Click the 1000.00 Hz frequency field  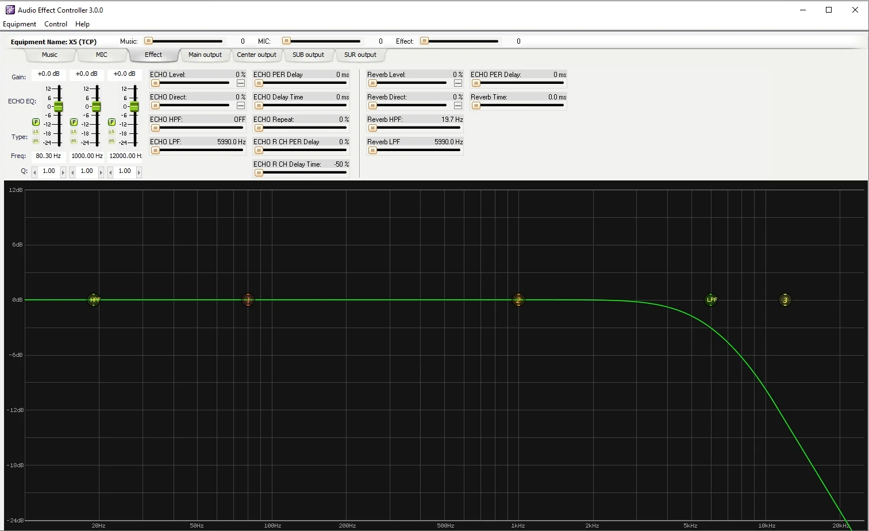tap(87, 156)
